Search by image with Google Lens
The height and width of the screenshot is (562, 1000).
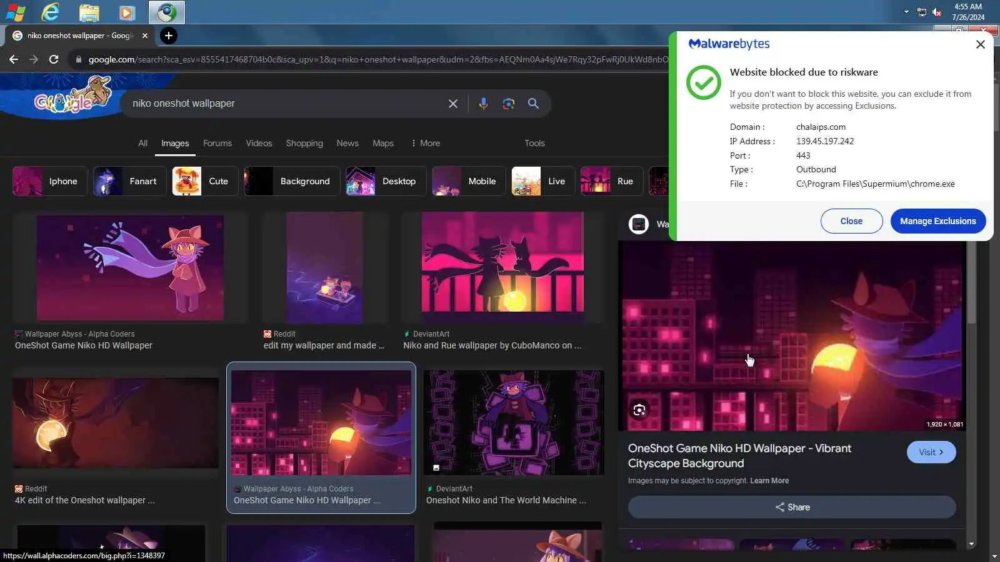click(509, 104)
